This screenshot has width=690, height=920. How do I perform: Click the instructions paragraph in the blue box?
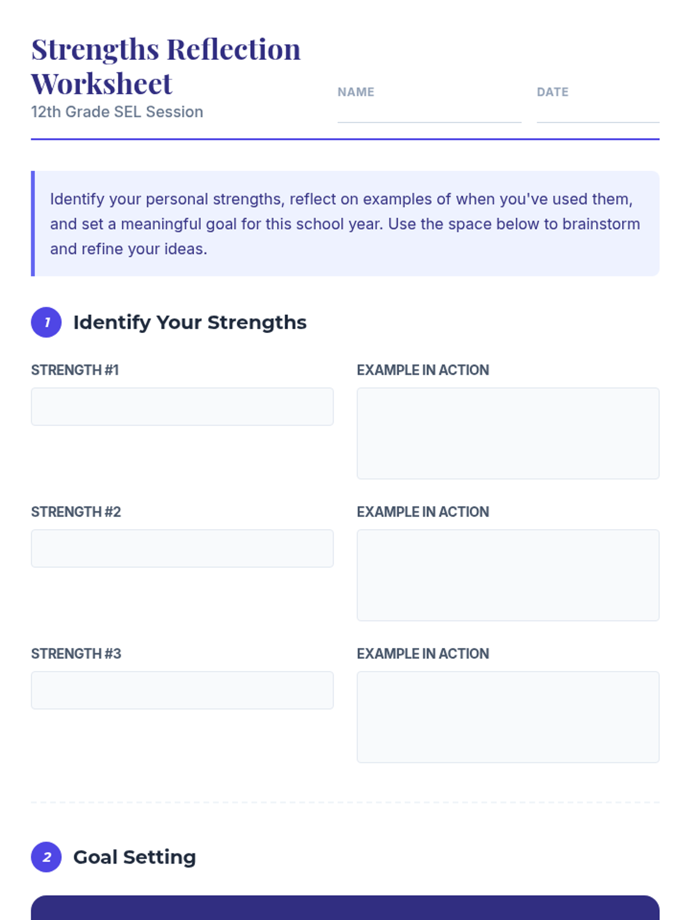pyautogui.click(x=345, y=224)
